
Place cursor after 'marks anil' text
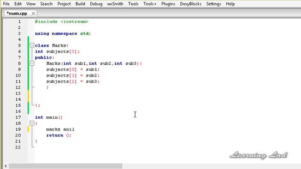point(75,129)
